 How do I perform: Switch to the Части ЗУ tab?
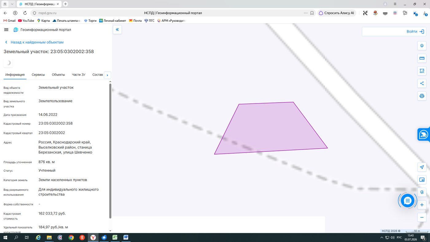79,75
